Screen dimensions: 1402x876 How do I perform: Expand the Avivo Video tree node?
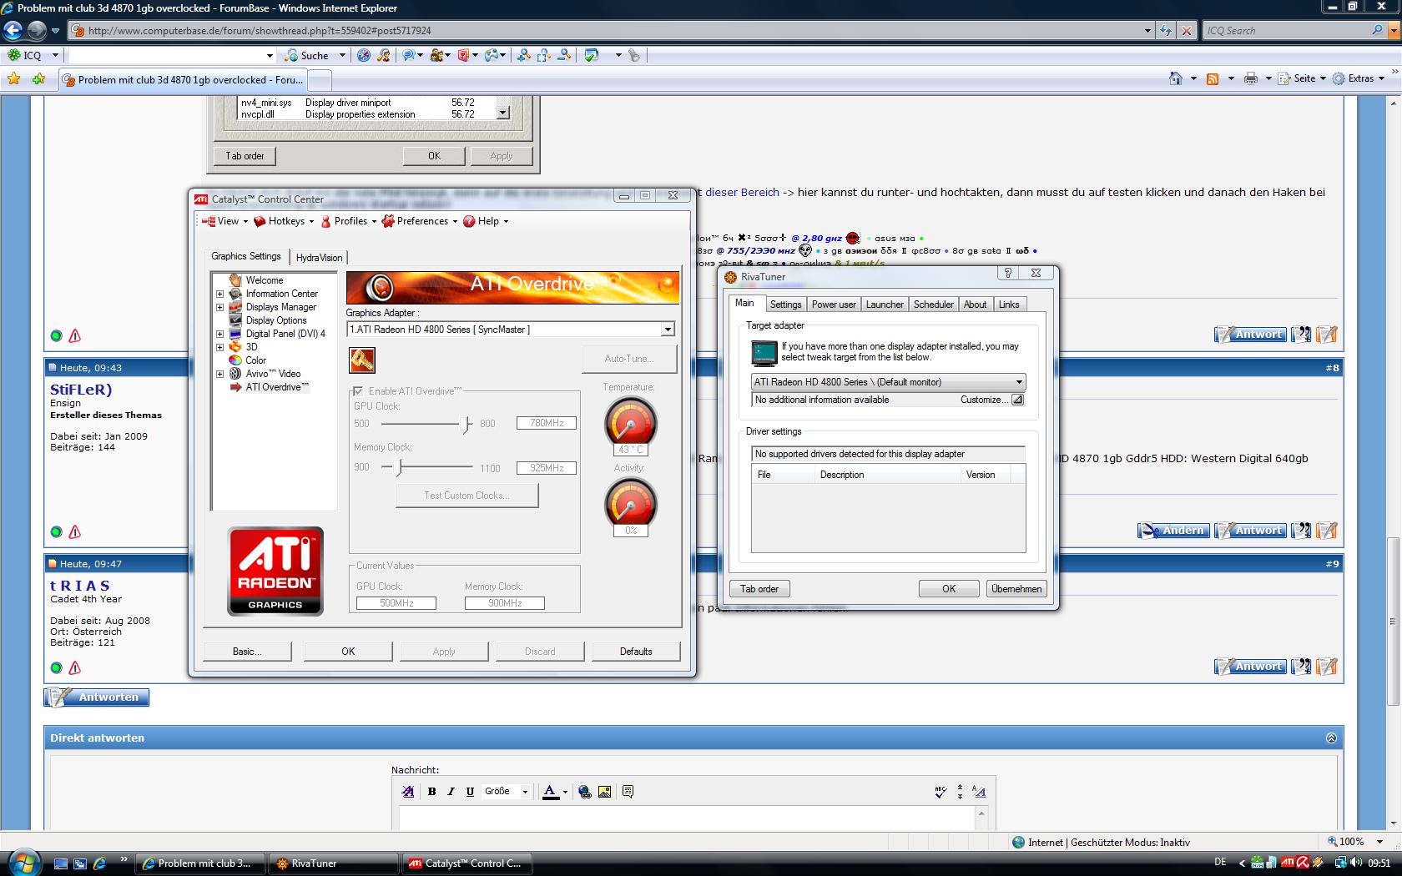(220, 374)
